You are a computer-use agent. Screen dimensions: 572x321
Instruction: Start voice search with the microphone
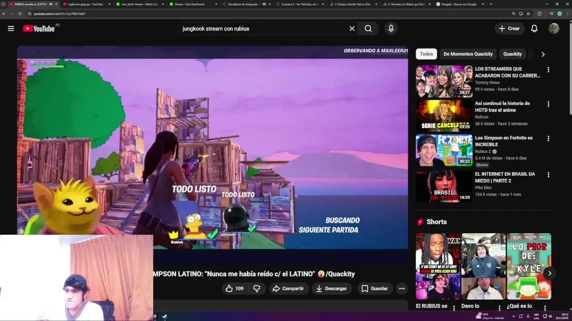[x=391, y=29]
